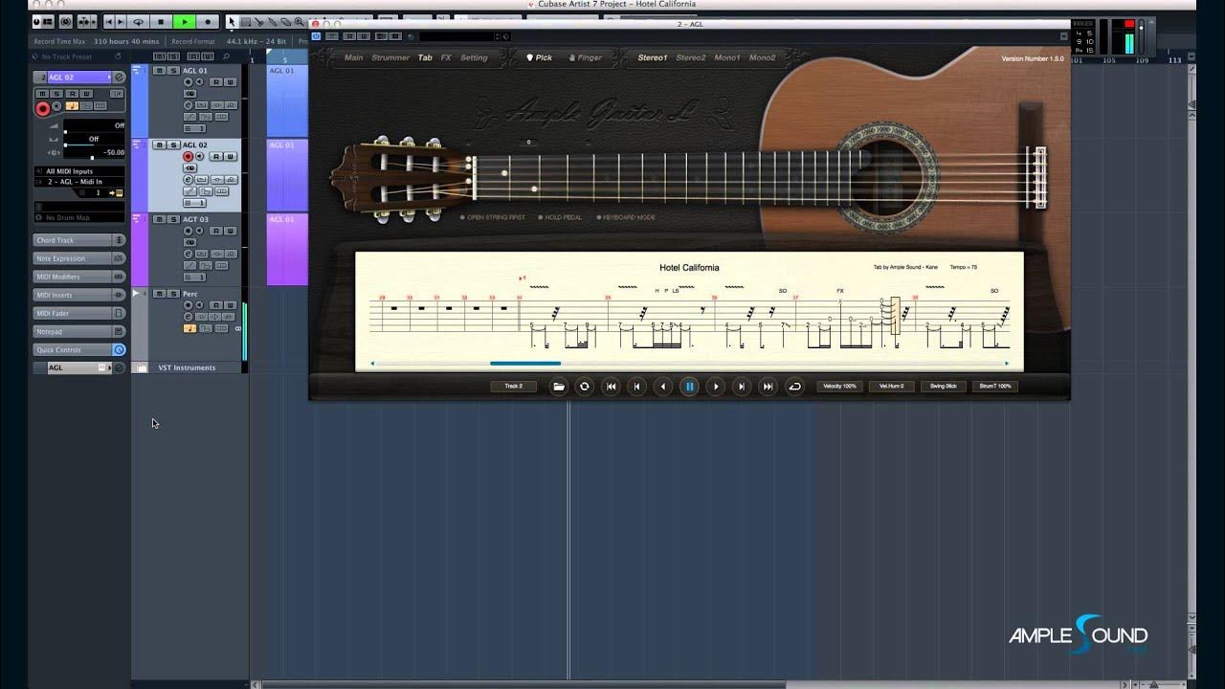1225x689 pixels.
Task: Solo the AGL 02 track
Action: coord(173,144)
